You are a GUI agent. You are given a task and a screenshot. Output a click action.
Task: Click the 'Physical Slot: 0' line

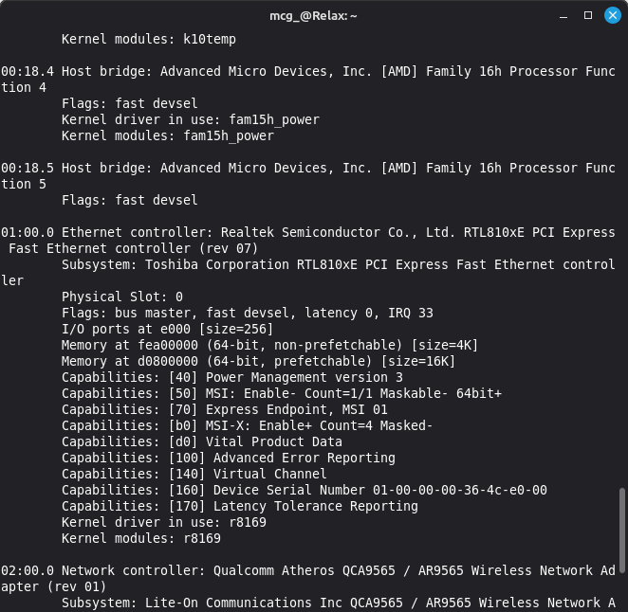pos(122,297)
